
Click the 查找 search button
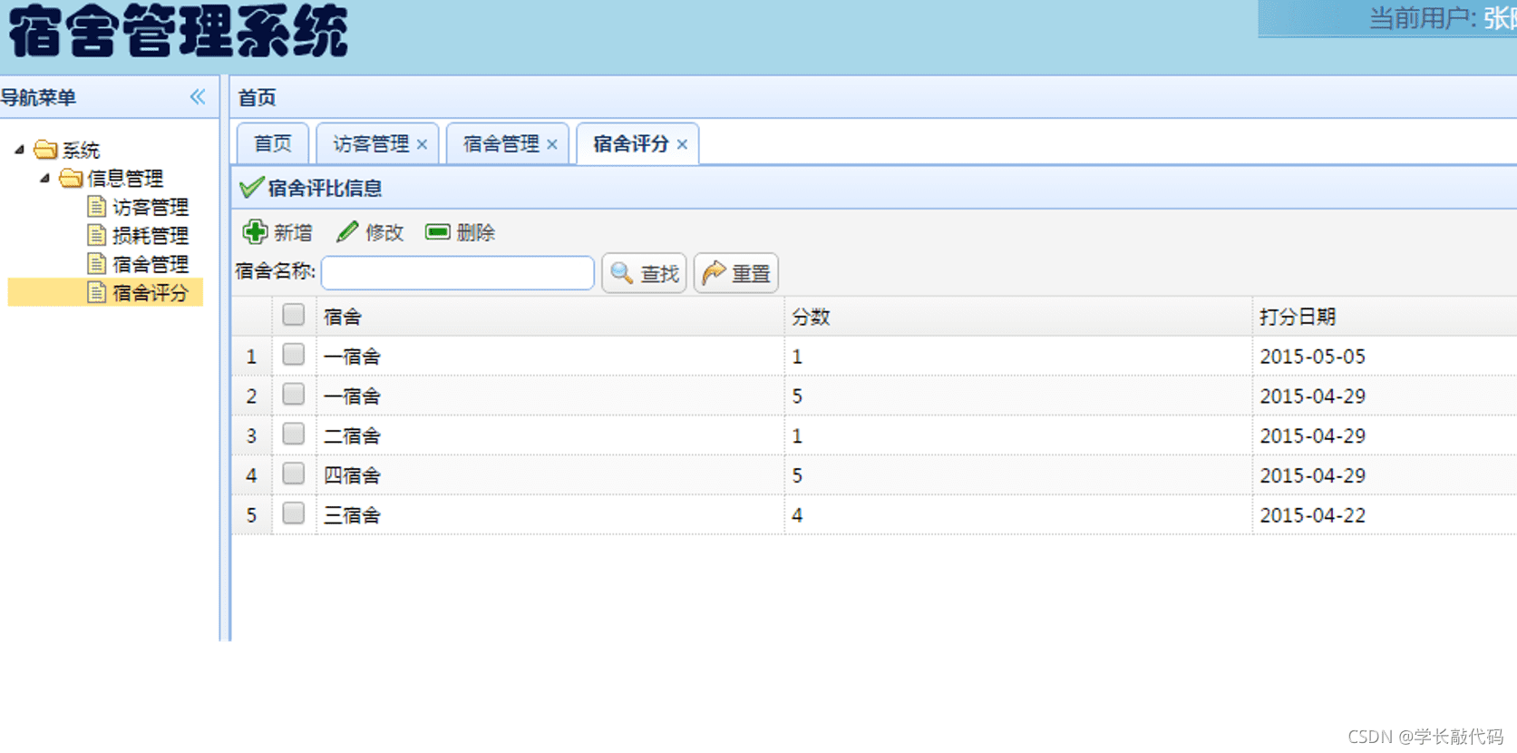point(645,273)
